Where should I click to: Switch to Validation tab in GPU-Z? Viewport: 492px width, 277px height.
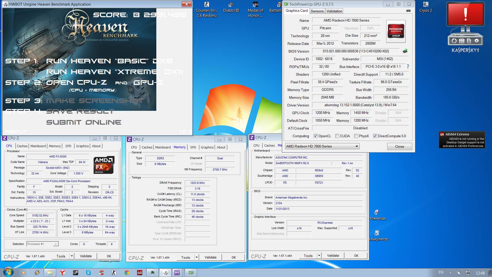pyautogui.click(x=334, y=11)
